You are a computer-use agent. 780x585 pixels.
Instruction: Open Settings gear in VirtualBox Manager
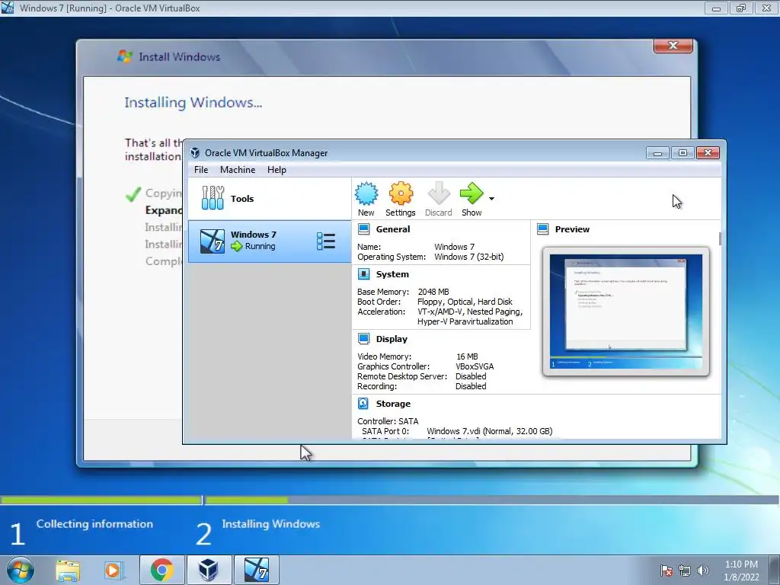point(401,193)
